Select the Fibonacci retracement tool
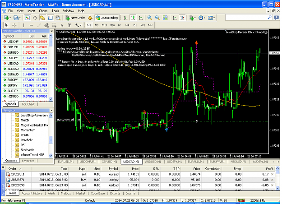The height and width of the screenshot is (204, 282). pyautogui.click(x=54, y=25)
